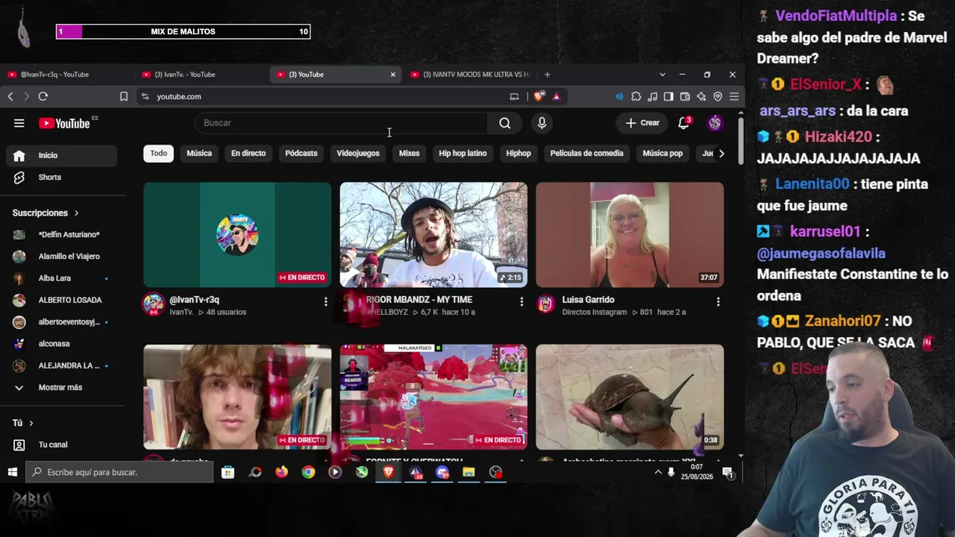Open the YouTube hamburger guide menu

(x=19, y=123)
